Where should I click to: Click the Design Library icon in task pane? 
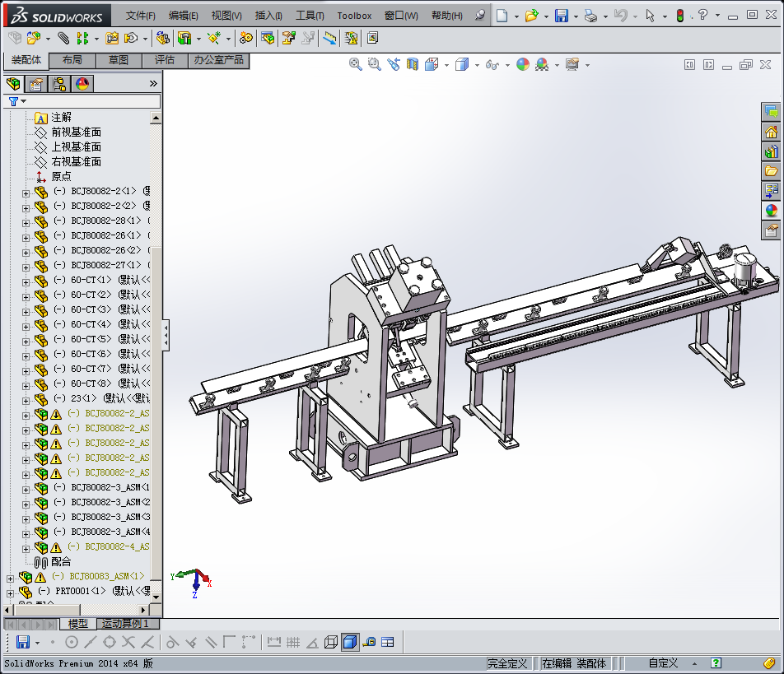[x=771, y=151]
